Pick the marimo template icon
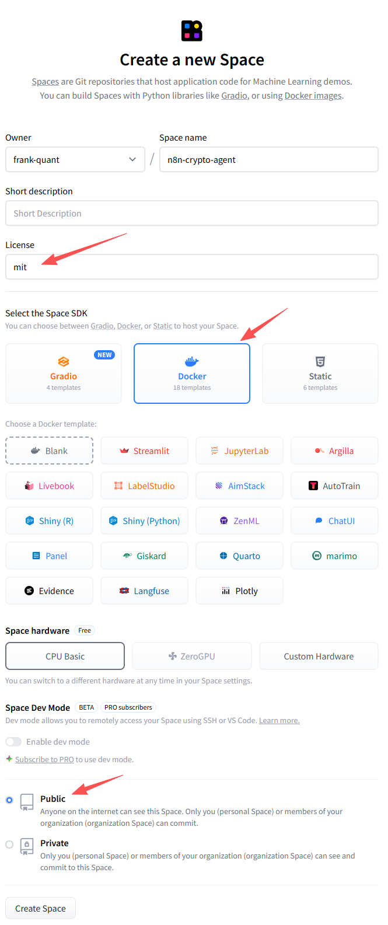The image size is (388, 925). (317, 556)
